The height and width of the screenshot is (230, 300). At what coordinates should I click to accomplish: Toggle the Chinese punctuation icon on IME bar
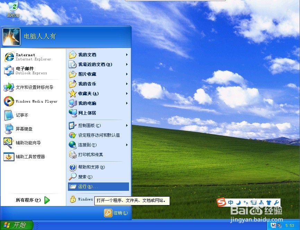pos(246,203)
